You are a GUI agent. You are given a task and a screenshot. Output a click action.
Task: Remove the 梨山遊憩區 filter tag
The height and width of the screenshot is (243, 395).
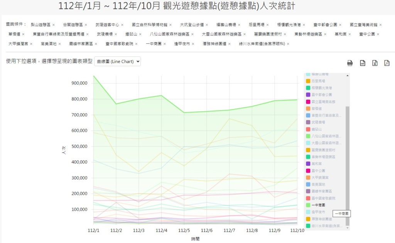point(54,25)
